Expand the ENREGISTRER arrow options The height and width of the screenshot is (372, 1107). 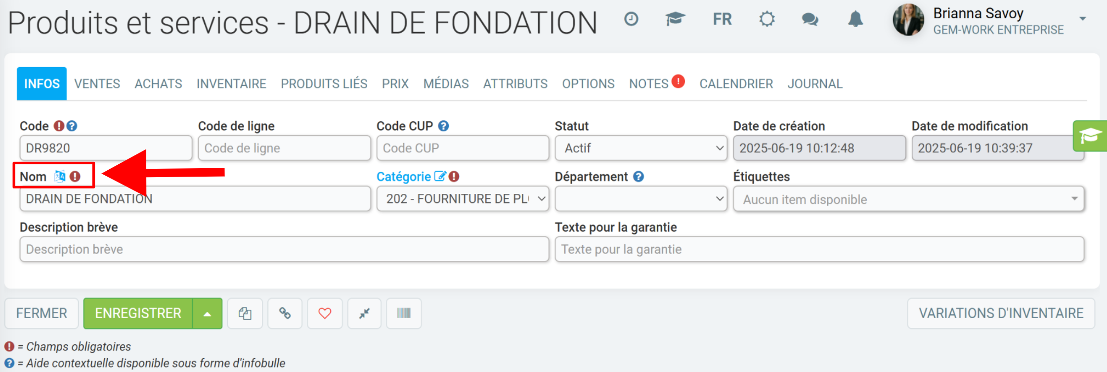tap(208, 313)
